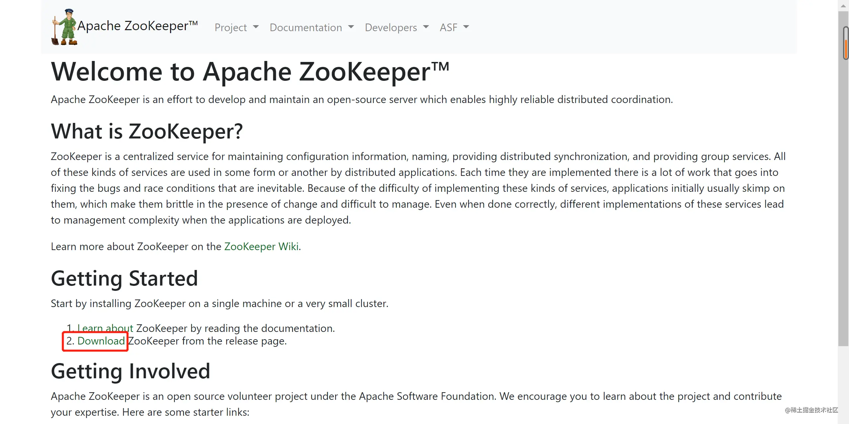The image size is (849, 424).
Task: Expand the Developers dropdown caret
Action: (x=426, y=27)
